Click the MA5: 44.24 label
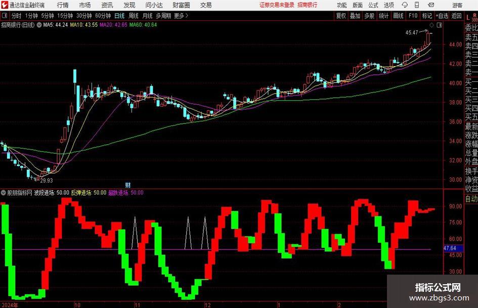The width and height of the screenshot is (478, 308). tap(56, 25)
